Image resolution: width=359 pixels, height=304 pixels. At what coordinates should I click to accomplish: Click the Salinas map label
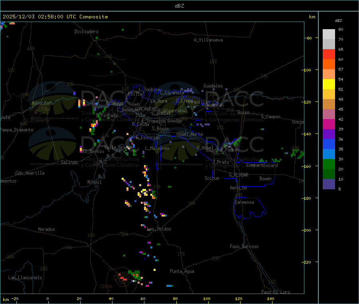click(69, 162)
